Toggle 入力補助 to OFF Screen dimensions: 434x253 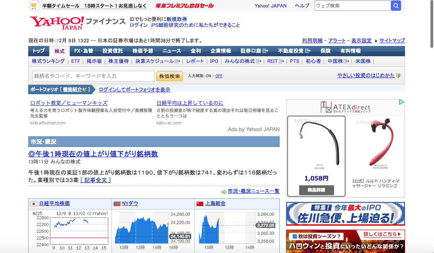pyautogui.click(x=219, y=76)
